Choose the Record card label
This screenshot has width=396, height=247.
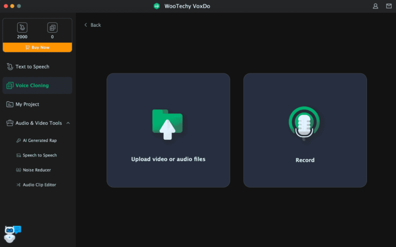[x=305, y=160]
